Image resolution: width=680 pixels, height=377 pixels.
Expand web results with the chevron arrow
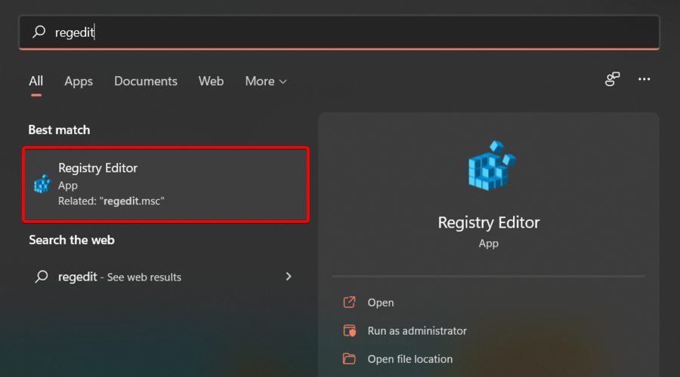coord(289,276)
